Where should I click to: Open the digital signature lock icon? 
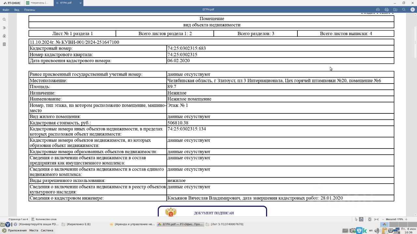4,36
